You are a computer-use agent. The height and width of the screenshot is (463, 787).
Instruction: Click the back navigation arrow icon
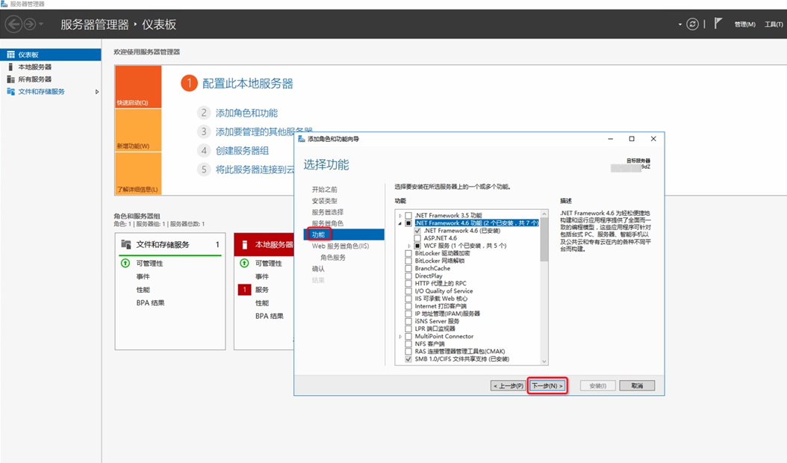(13, 25)
